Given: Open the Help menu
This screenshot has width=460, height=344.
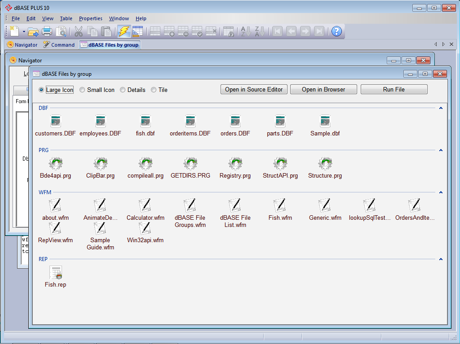Looking at the screenshot, I should [x=141, y=18].
